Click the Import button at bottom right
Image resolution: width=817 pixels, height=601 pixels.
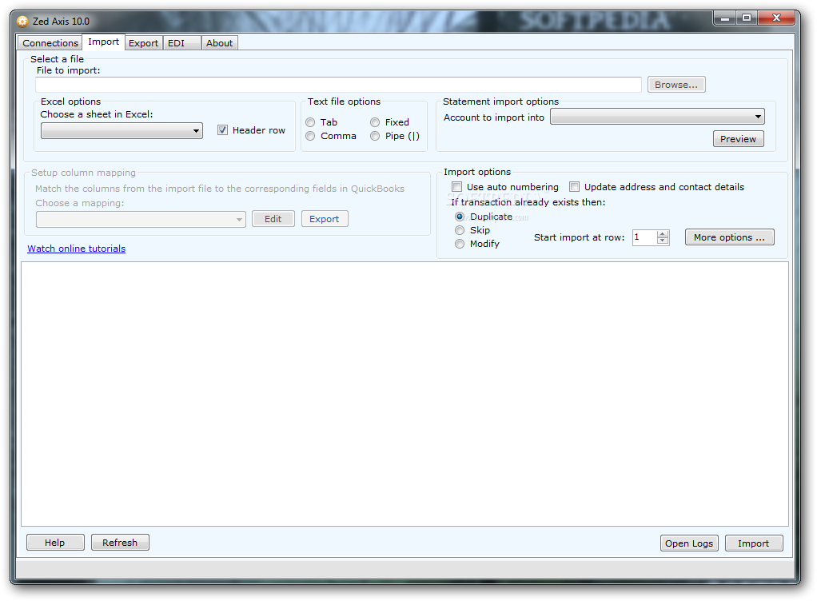(x=754, y=543)
